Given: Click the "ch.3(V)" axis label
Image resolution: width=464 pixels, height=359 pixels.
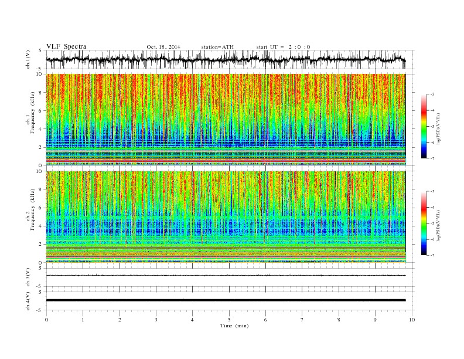Looking at the screenshot, I should 28,277.
